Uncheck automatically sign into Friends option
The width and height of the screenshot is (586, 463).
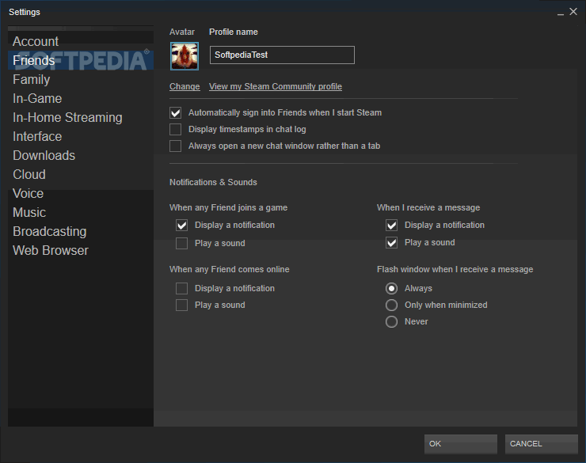[175, 112]
